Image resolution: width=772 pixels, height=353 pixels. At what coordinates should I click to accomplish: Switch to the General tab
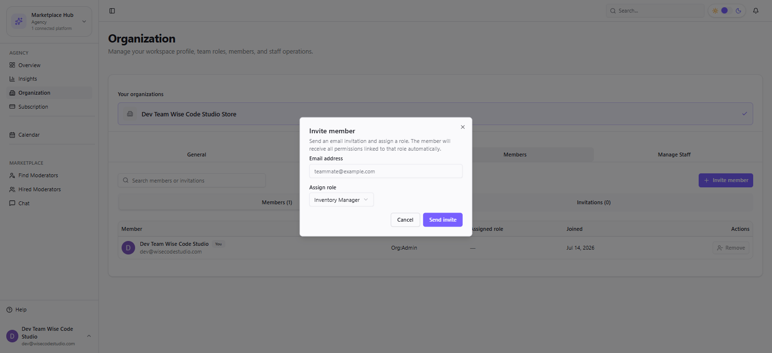tap(196, 155)
